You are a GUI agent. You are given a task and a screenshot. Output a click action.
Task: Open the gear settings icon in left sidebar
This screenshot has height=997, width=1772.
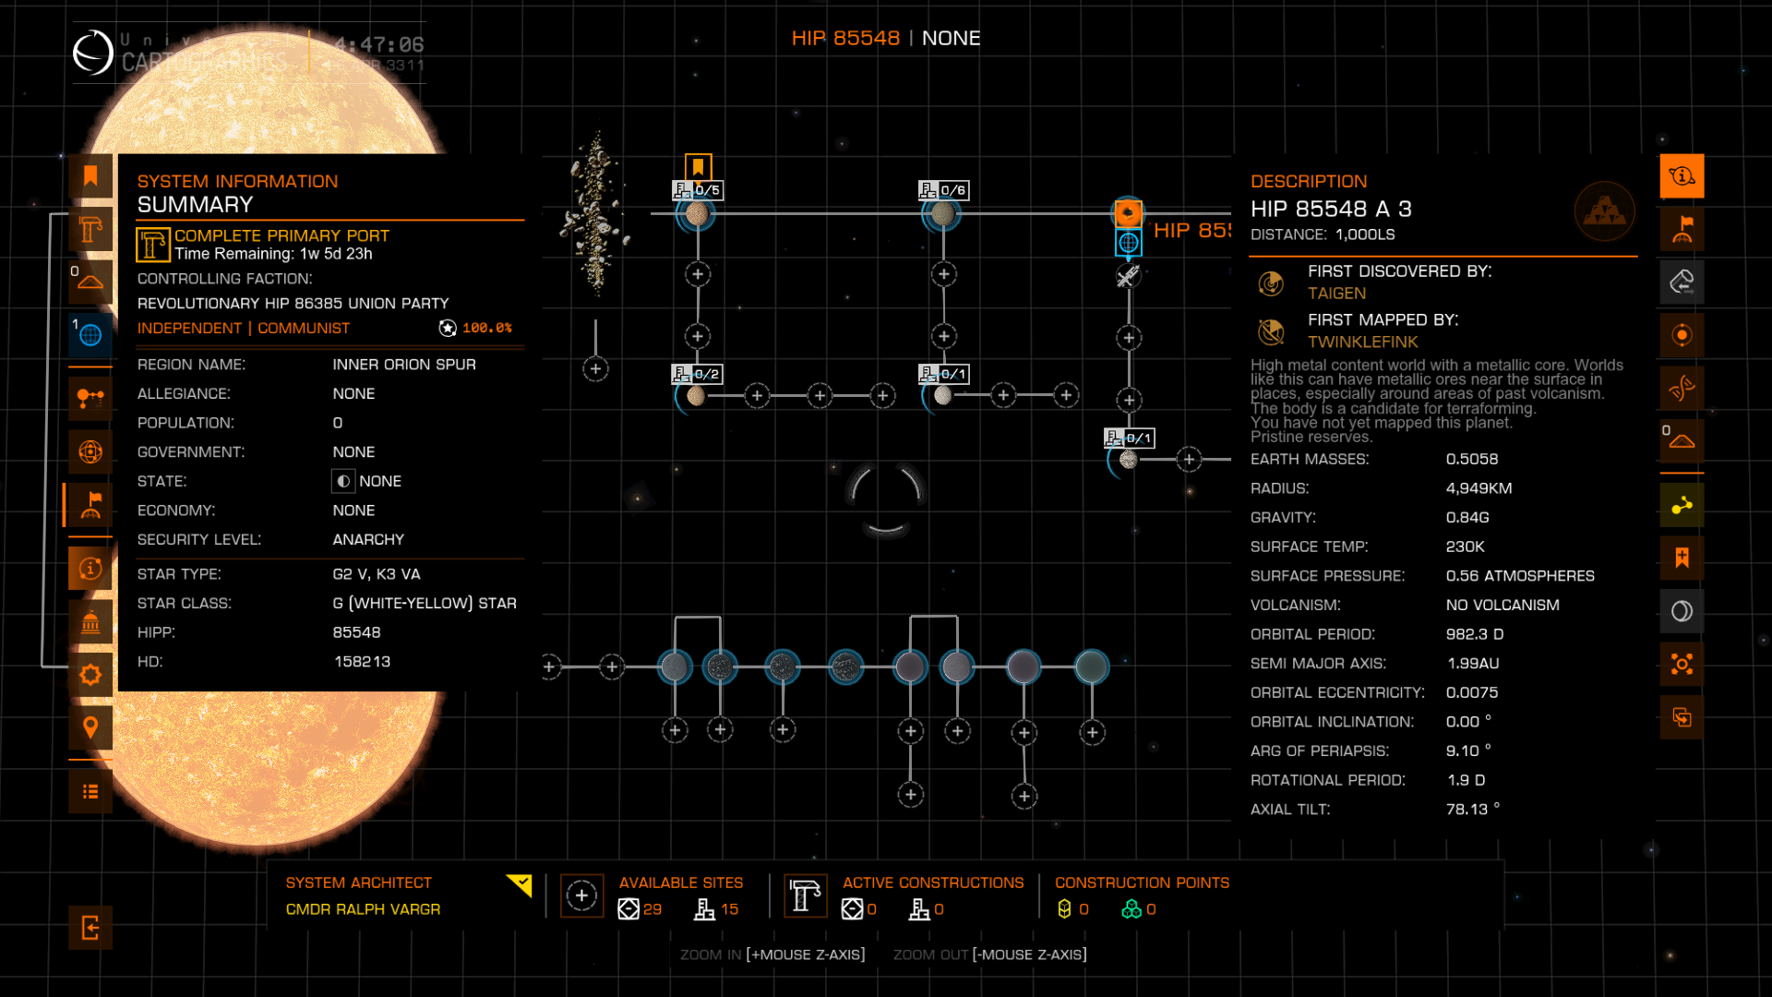click(90, 675)
